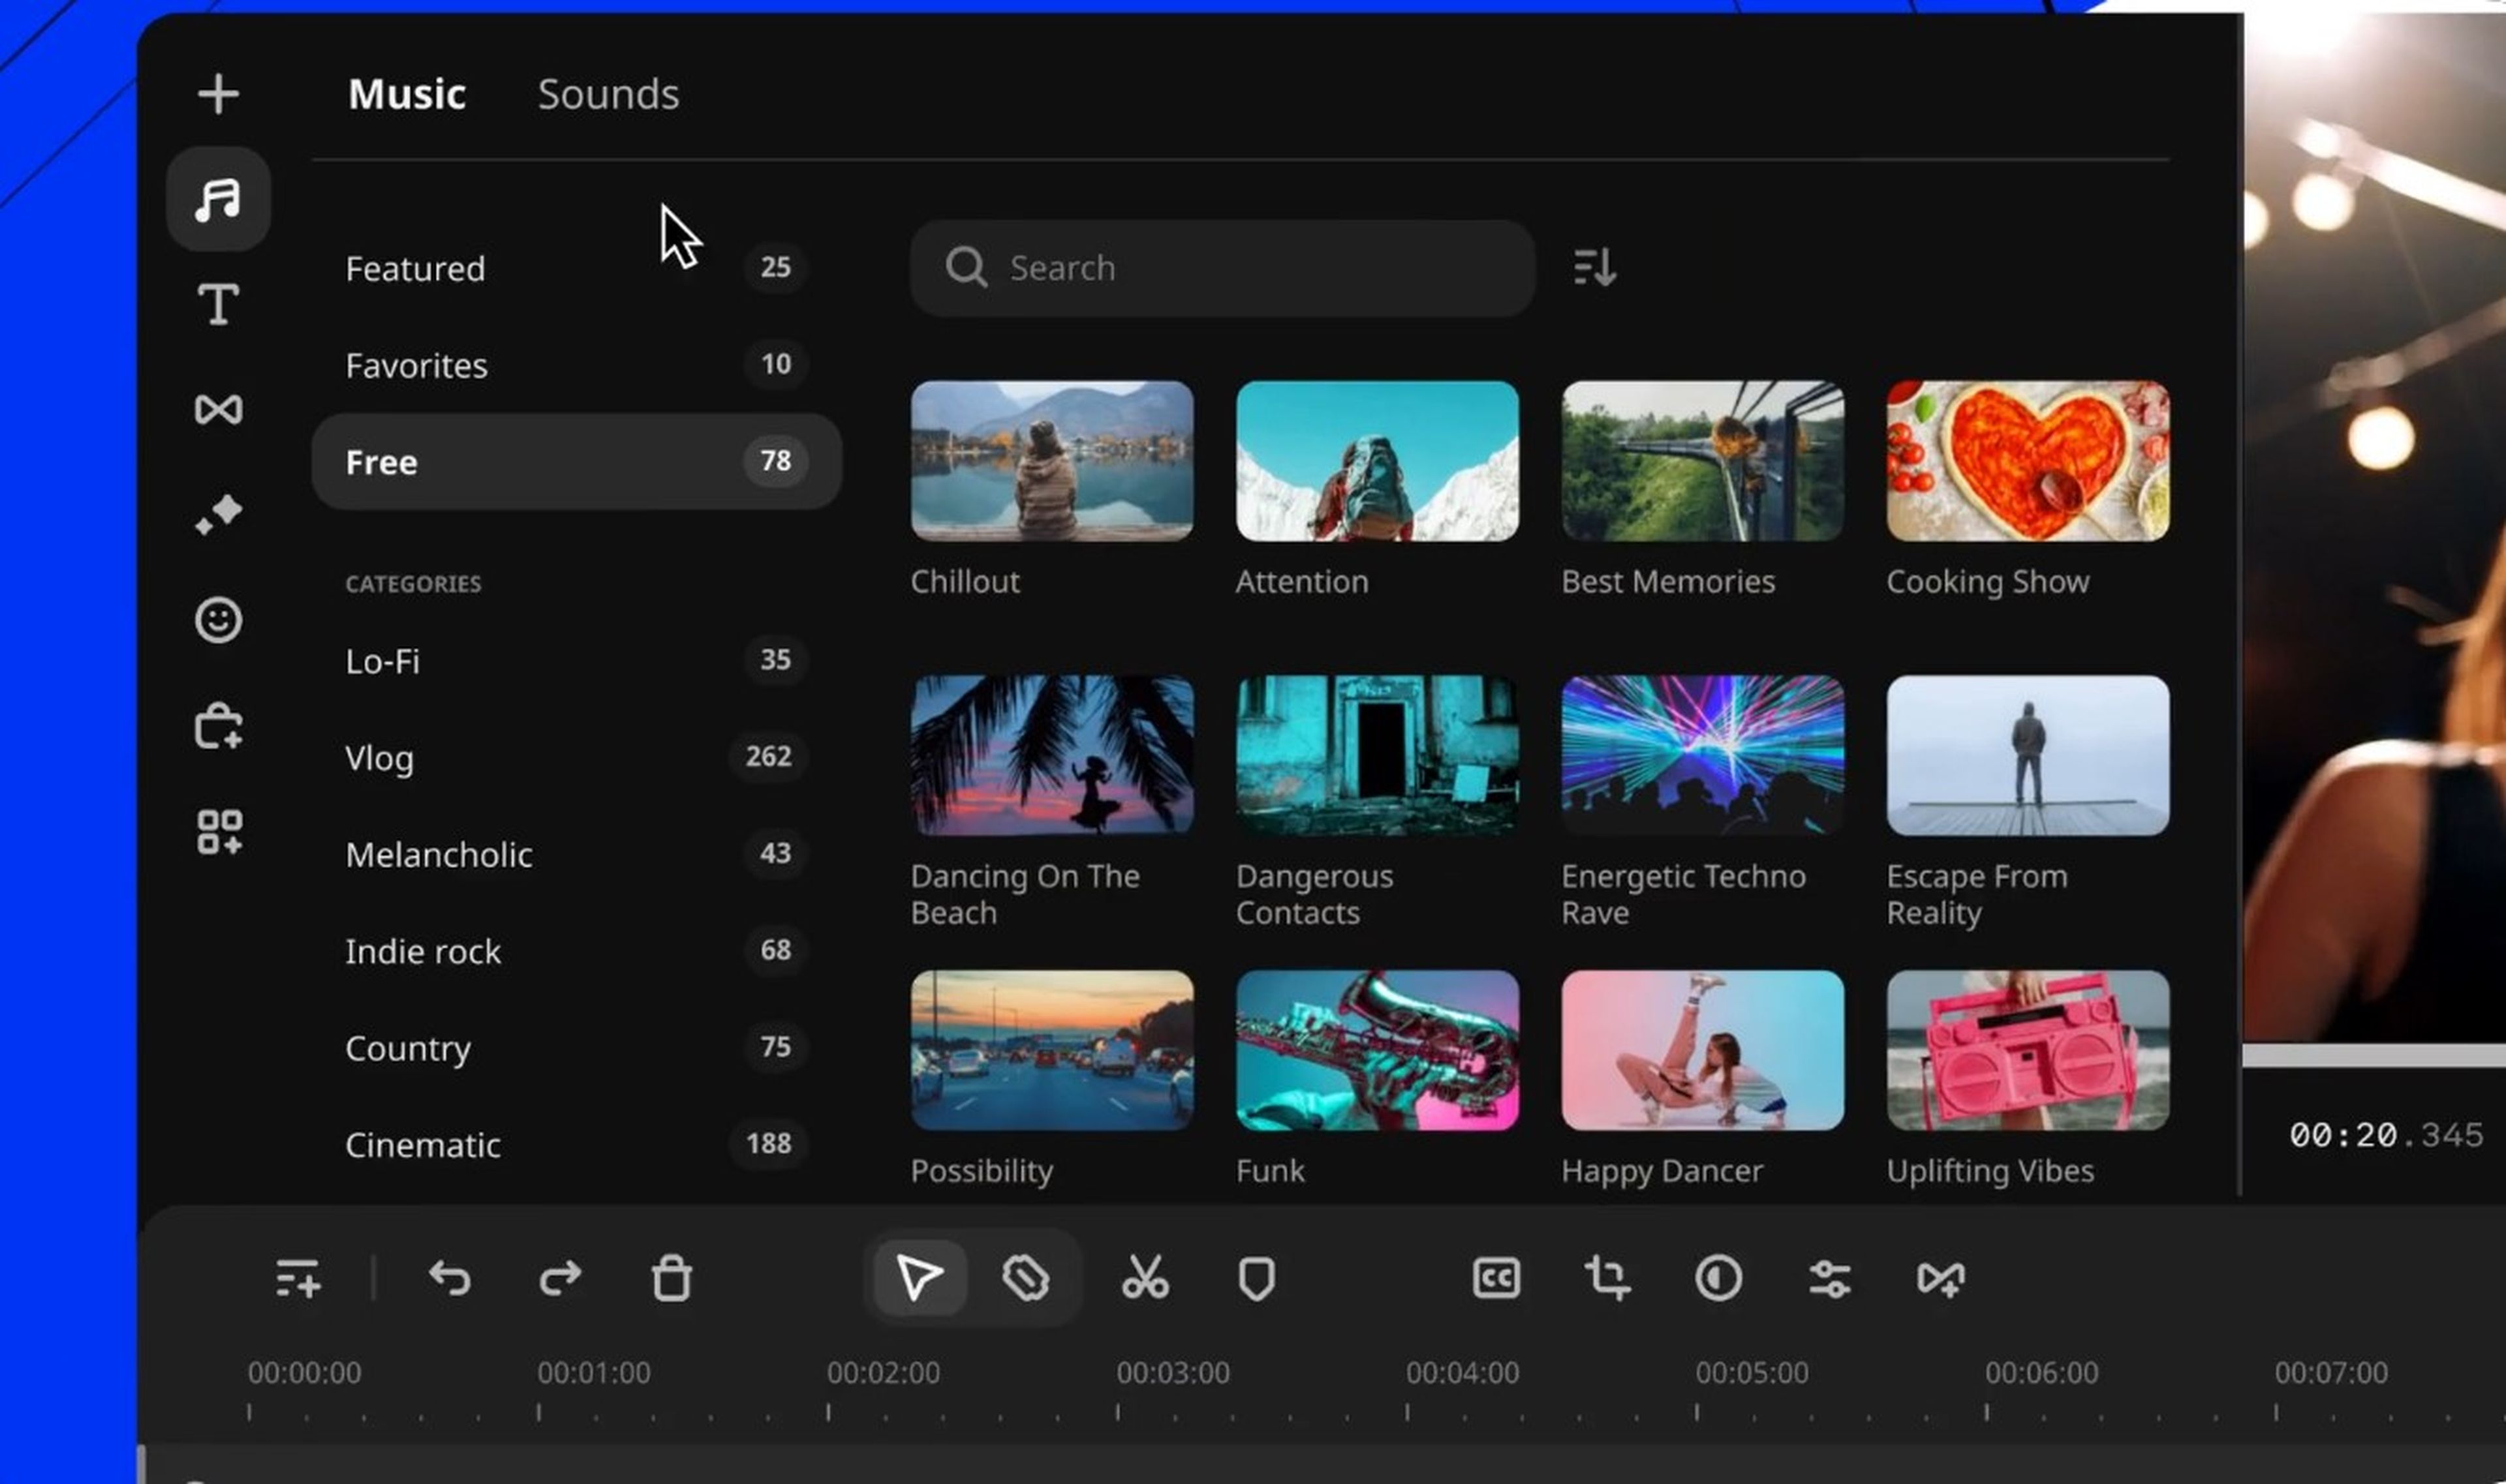Select Energetic Techno Rave thumbnail
This screenshot has height=1484, width=2506.
(1702, 755)
